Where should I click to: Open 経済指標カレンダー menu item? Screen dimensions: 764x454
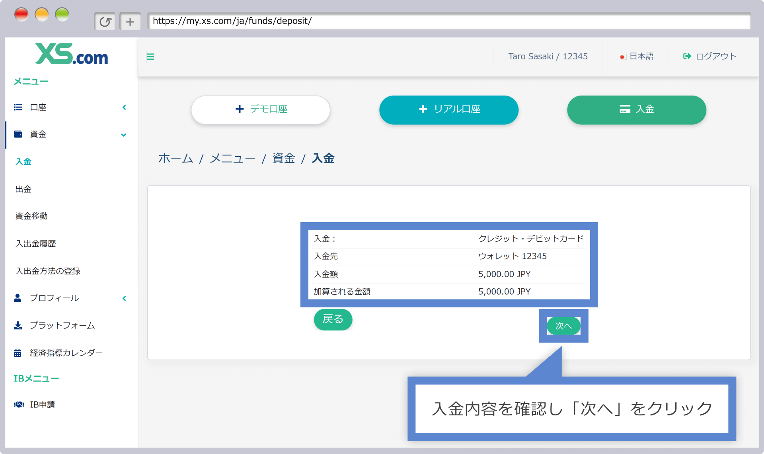tap(66, 353)
